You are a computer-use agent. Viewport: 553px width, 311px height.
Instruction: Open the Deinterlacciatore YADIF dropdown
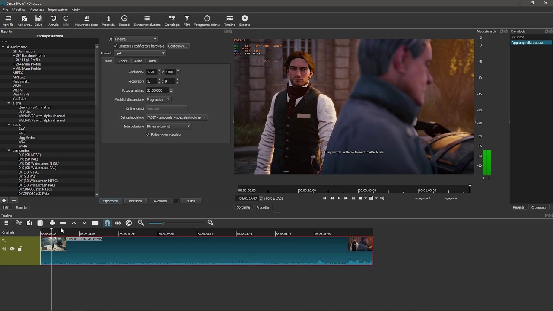[x=176, y=117]
